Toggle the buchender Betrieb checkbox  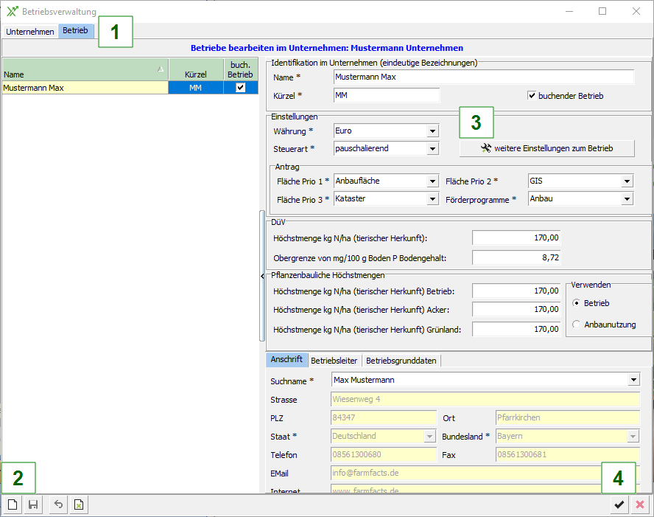pos(532,95)
